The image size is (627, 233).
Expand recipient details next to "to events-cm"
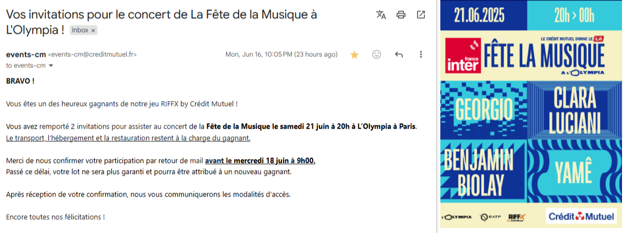pyautogui.click(x=51, y=66)
